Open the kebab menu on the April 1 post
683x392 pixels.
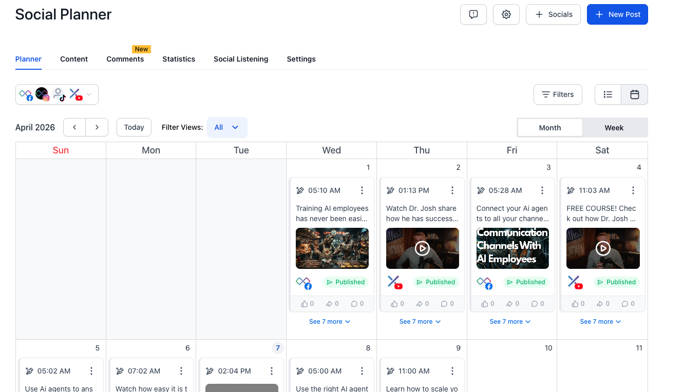[362, 190]
